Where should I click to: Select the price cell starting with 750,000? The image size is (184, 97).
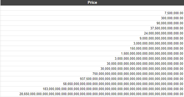tap(92, 74)
